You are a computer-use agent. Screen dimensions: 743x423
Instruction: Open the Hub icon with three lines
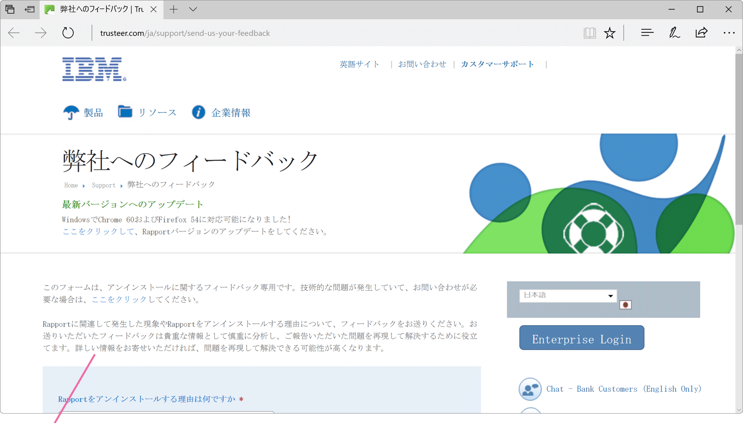(647, 32)
